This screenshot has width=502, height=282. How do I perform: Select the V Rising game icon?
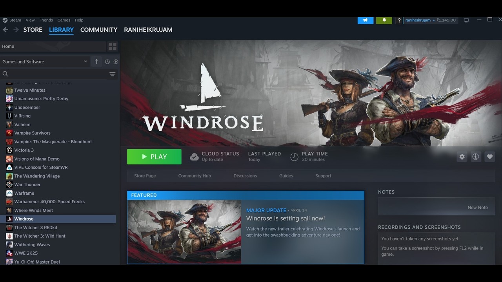9,116
